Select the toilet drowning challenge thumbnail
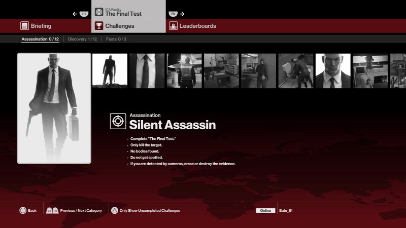406x228 pixels. tap(296, 71)
